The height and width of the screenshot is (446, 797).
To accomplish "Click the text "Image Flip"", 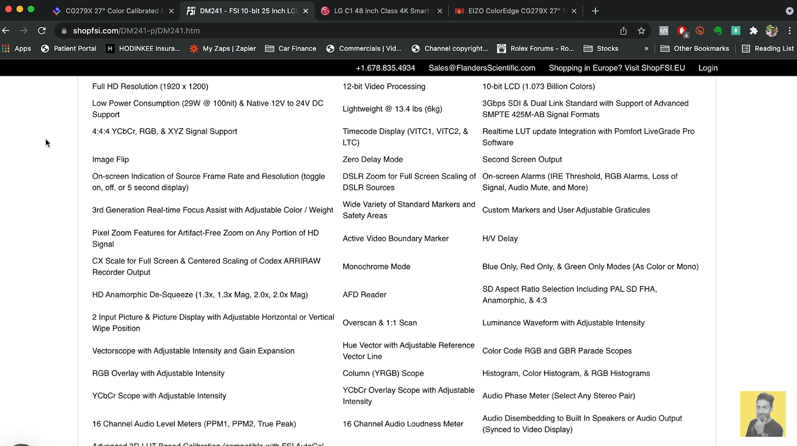I will pyautogui.click(x=111, y=159).
